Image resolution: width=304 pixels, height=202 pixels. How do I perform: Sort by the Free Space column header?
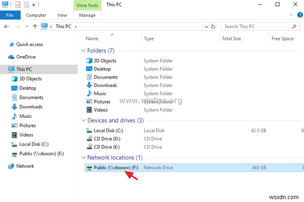tap(283, 38)
